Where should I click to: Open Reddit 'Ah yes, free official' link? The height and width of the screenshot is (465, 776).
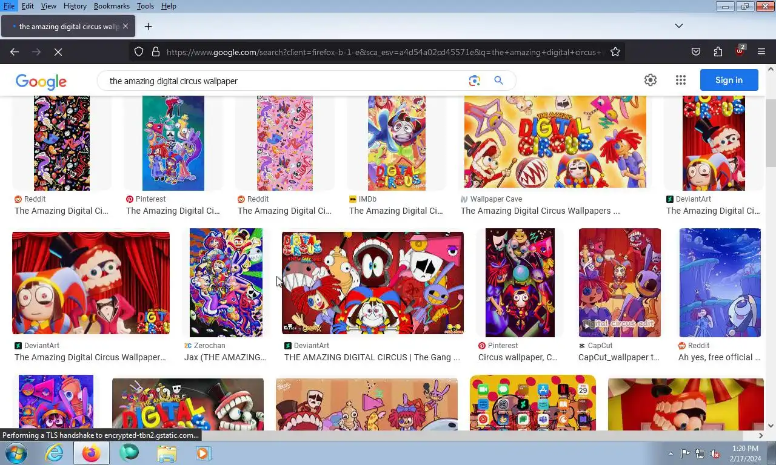click(719, 357)
